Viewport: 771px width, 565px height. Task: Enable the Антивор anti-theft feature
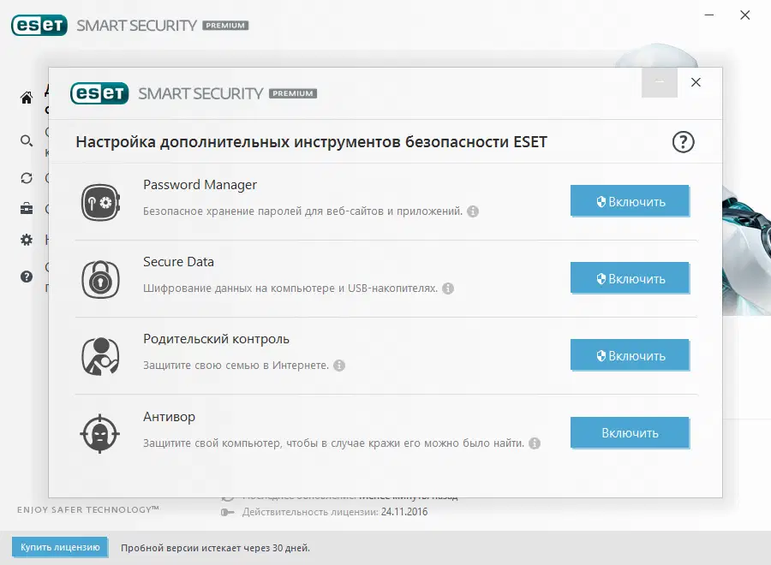point(630,433)
